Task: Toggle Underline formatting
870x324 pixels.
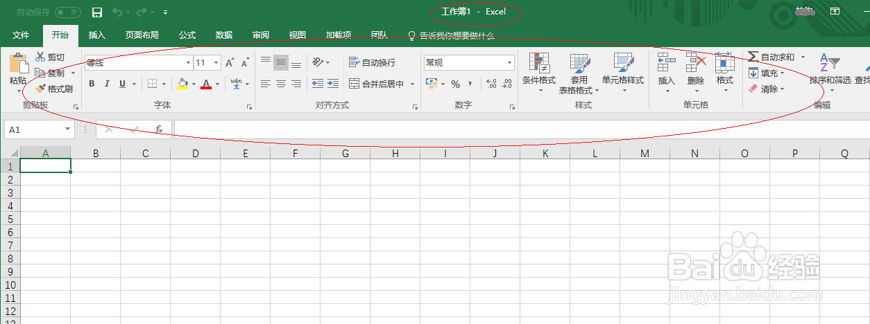Action: click(122, 84)
